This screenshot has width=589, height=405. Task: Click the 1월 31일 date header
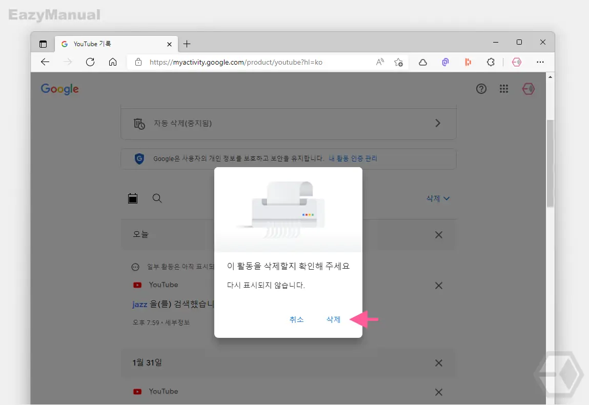147,362
